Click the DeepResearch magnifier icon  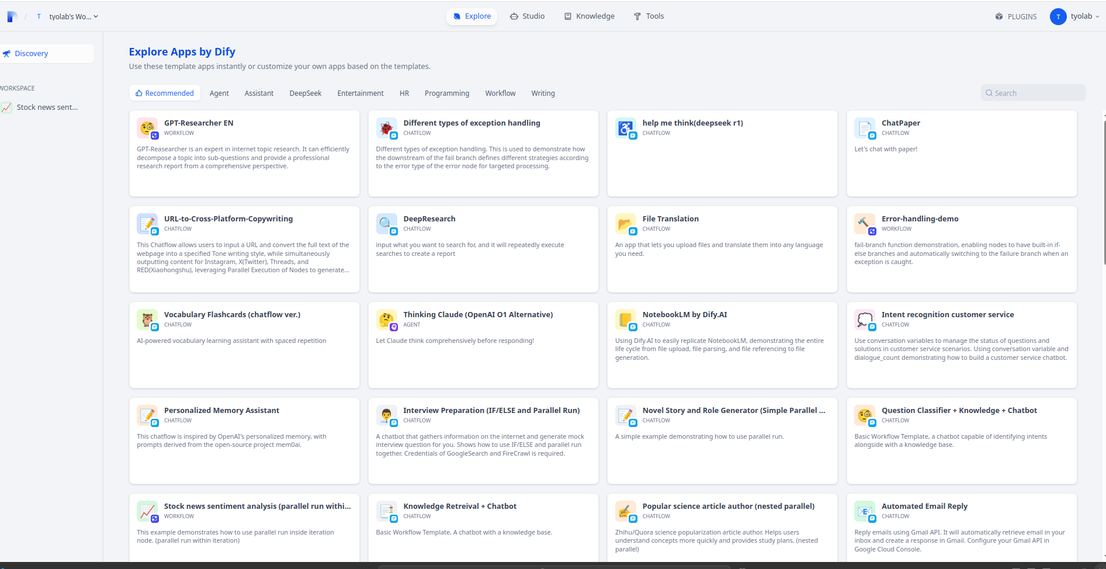click(386, 223)
